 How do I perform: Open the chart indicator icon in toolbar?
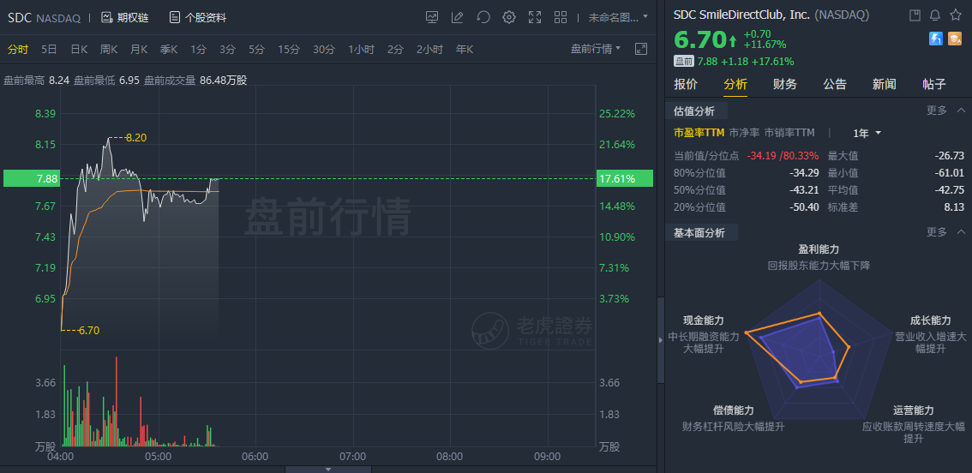click(x=432, y=17)
